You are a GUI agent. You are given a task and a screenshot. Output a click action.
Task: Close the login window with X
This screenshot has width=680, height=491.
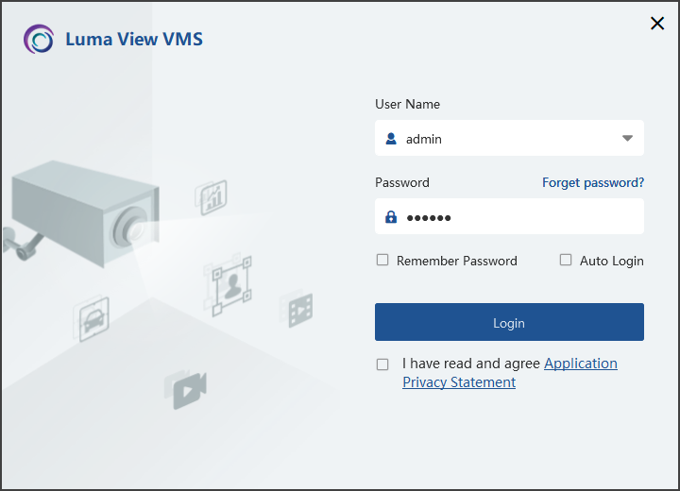coord(657,24)
